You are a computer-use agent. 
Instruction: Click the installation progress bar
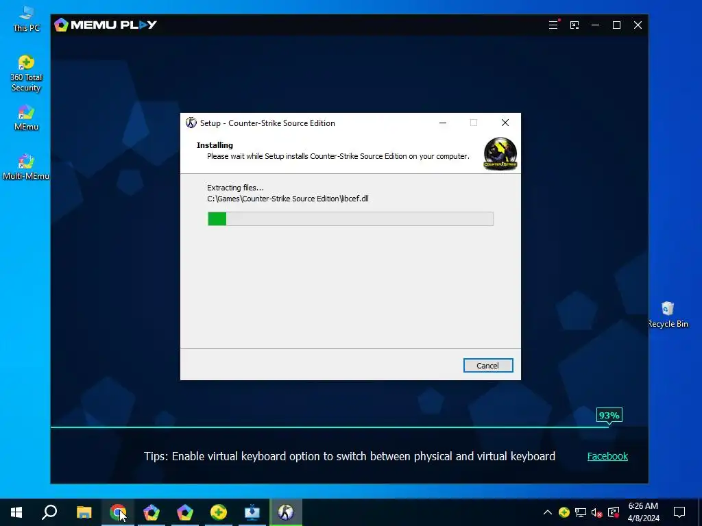pyautogui.click(x=350, y=218)
